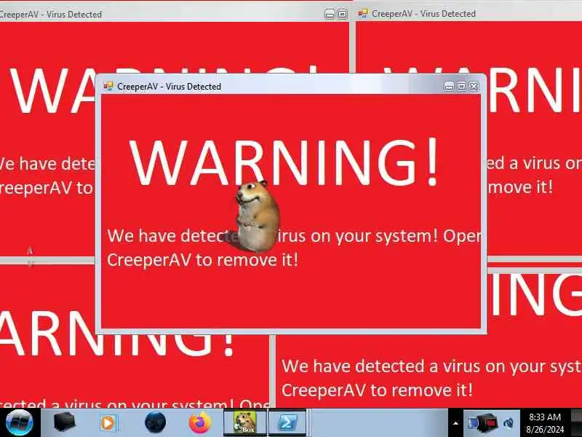Viewport: 582px width, 437px height.
Task: Open the dark globe taskbar icon
Action: pyautogui.click(x=155, y=423)
